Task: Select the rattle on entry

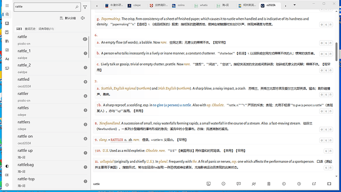Action: 52,139
